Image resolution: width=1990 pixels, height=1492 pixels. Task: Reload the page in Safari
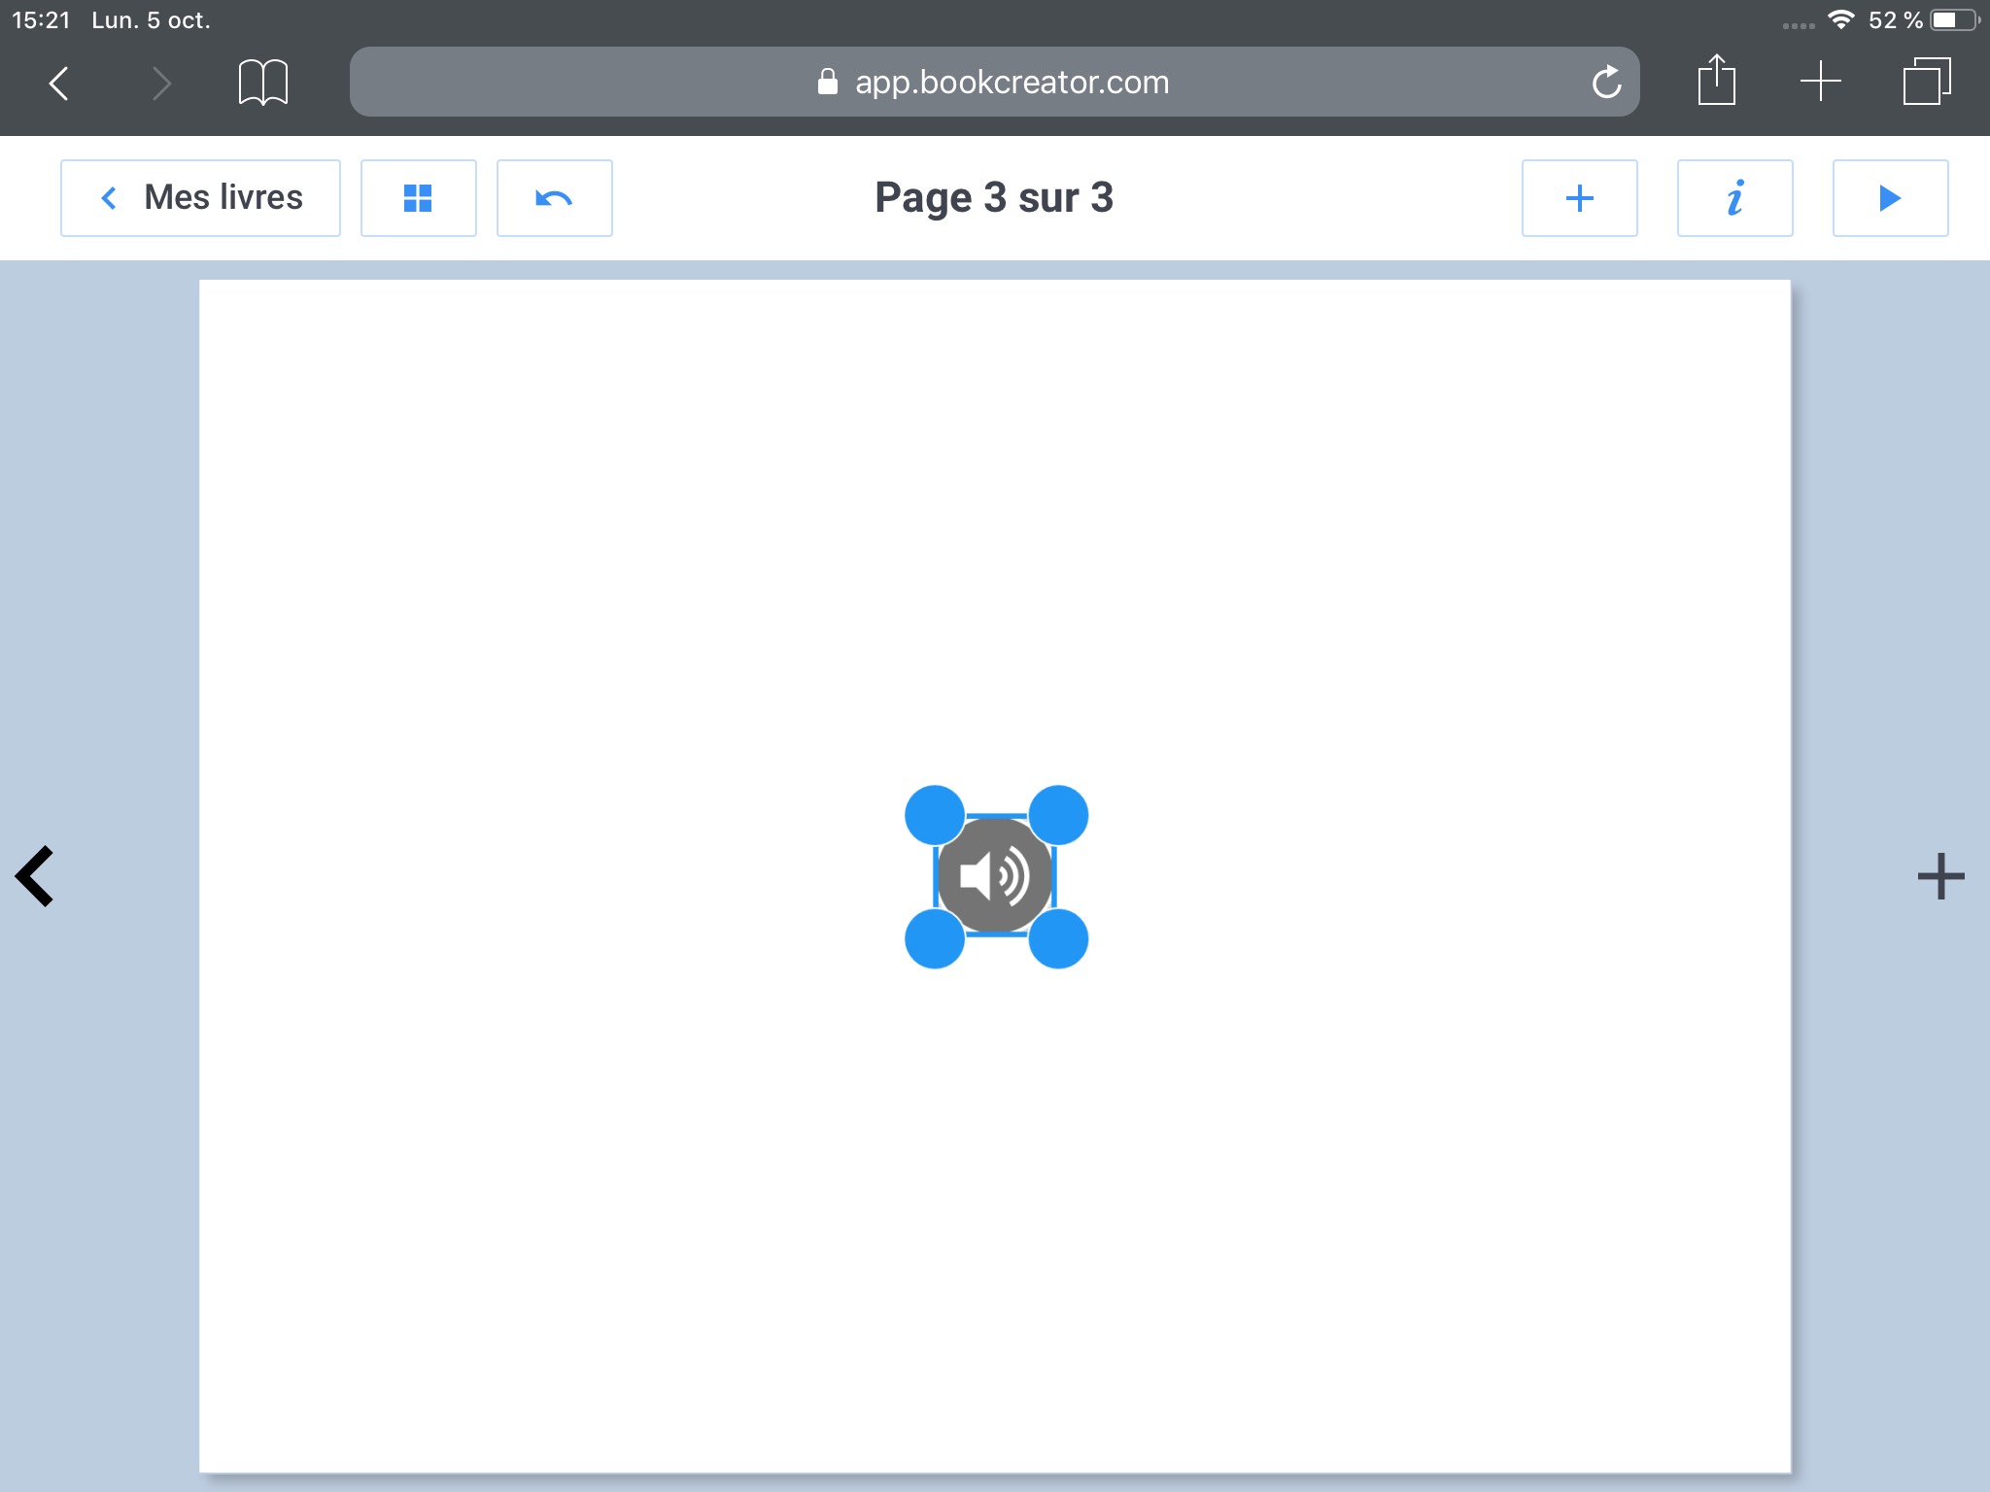1606,83
